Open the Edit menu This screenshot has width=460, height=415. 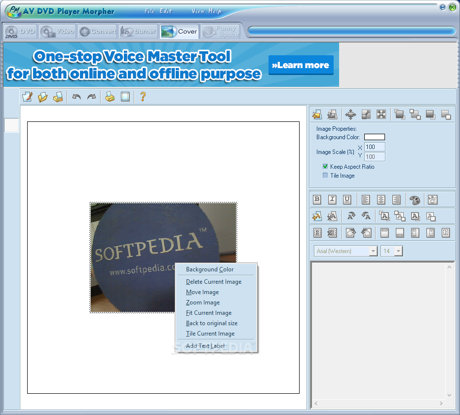pyautogui.click(x=166, y=11)
